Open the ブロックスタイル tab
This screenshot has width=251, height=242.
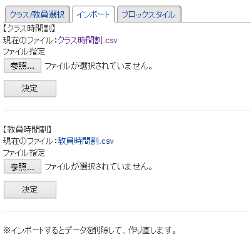(x=149, y=14)
